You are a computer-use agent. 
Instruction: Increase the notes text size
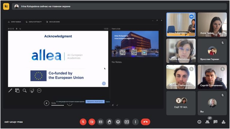113,105
